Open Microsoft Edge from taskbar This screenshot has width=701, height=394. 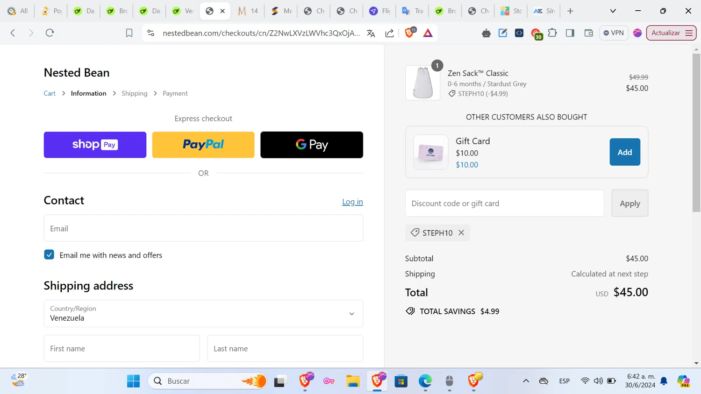coord(425,381)
